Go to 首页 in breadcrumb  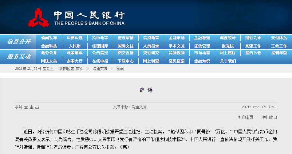point(80,69)
